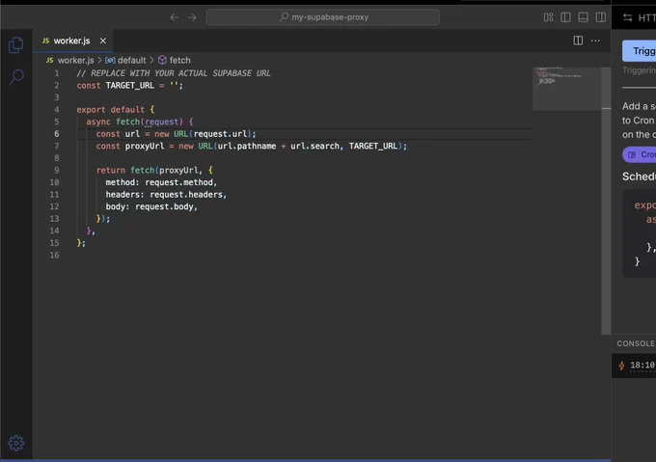Select the worker.js editor tab
This screenshot has width=656, height=462.
pyautogui.click(x=71, y=41)
